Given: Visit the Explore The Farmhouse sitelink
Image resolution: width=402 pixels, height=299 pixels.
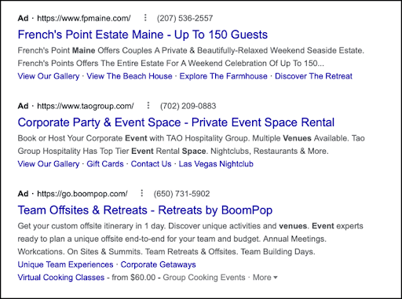Looking at the screenshot, I should pyautogui.click(x=223, y=76).
